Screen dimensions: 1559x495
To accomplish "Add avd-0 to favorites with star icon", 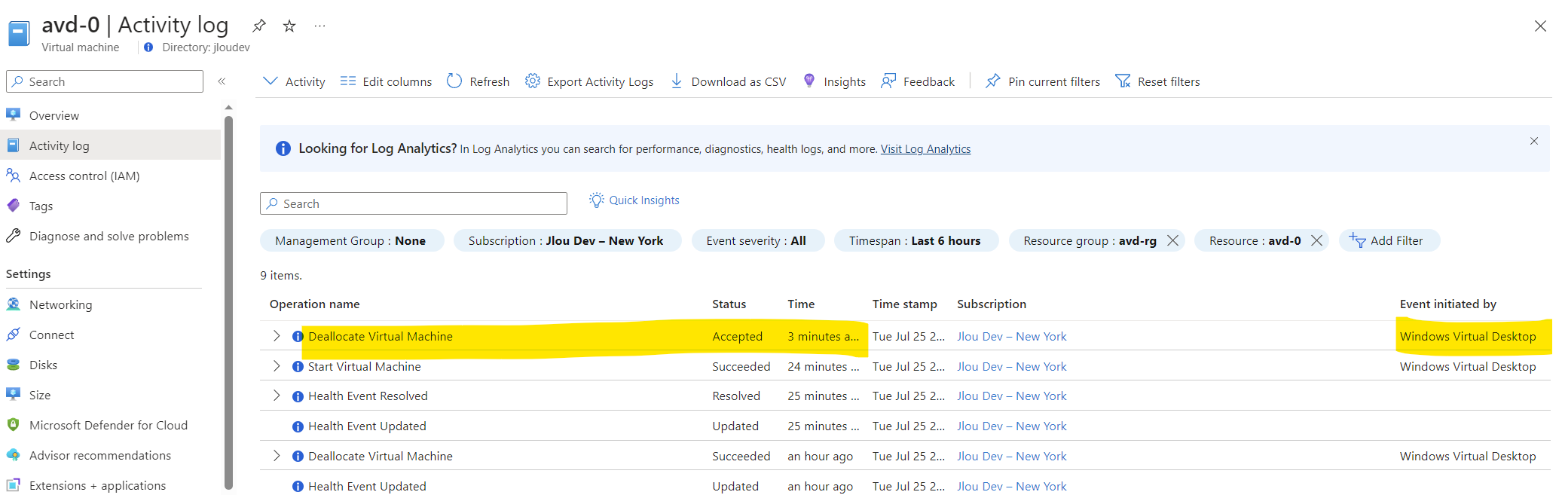I will [289, 26].
